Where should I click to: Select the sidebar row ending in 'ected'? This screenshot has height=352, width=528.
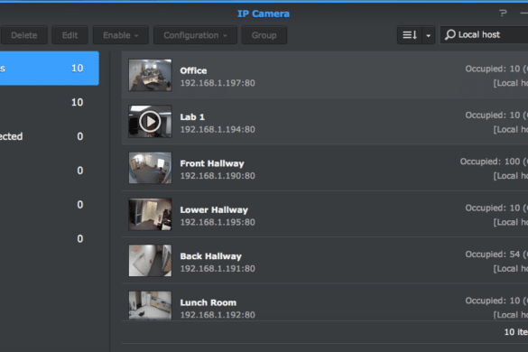click(49, 136)
